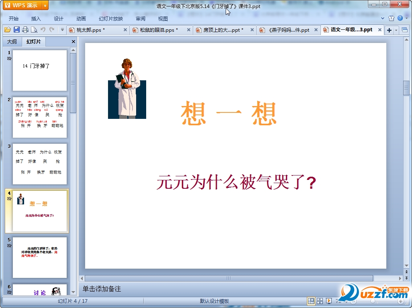Add a new document tab with plus
The image size is (412, 308).
[389, 30]
